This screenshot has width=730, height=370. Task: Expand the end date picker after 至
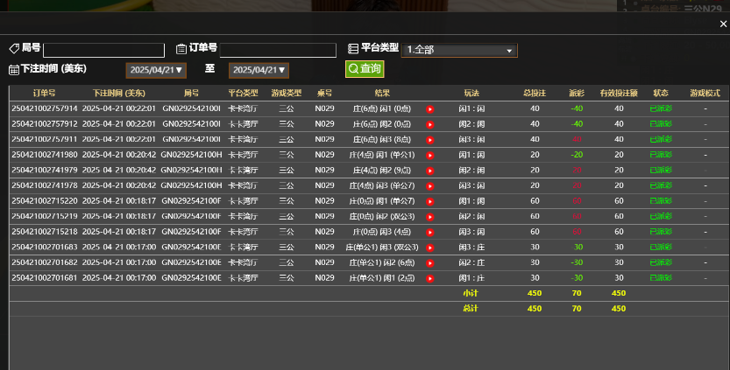tap(259, 70)
